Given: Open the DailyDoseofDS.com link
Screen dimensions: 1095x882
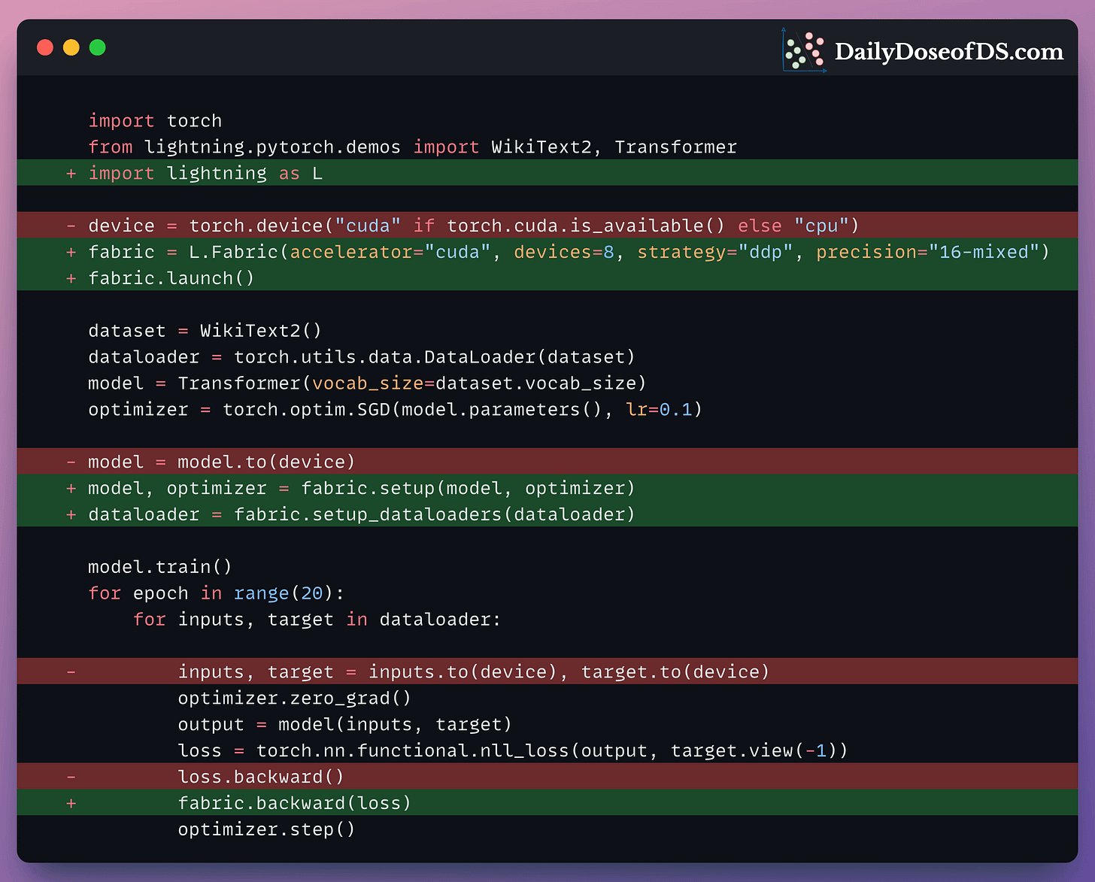Looking at the screenshot, I should coord(949,51).
